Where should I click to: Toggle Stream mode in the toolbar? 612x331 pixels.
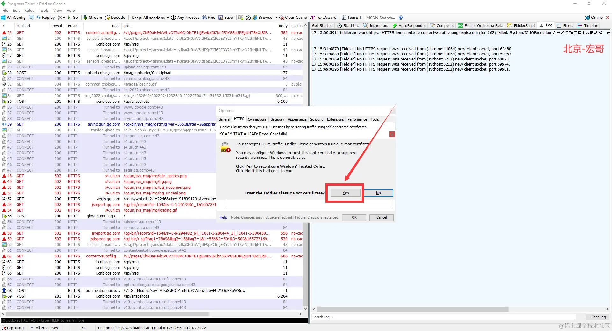tap(92, 18)
